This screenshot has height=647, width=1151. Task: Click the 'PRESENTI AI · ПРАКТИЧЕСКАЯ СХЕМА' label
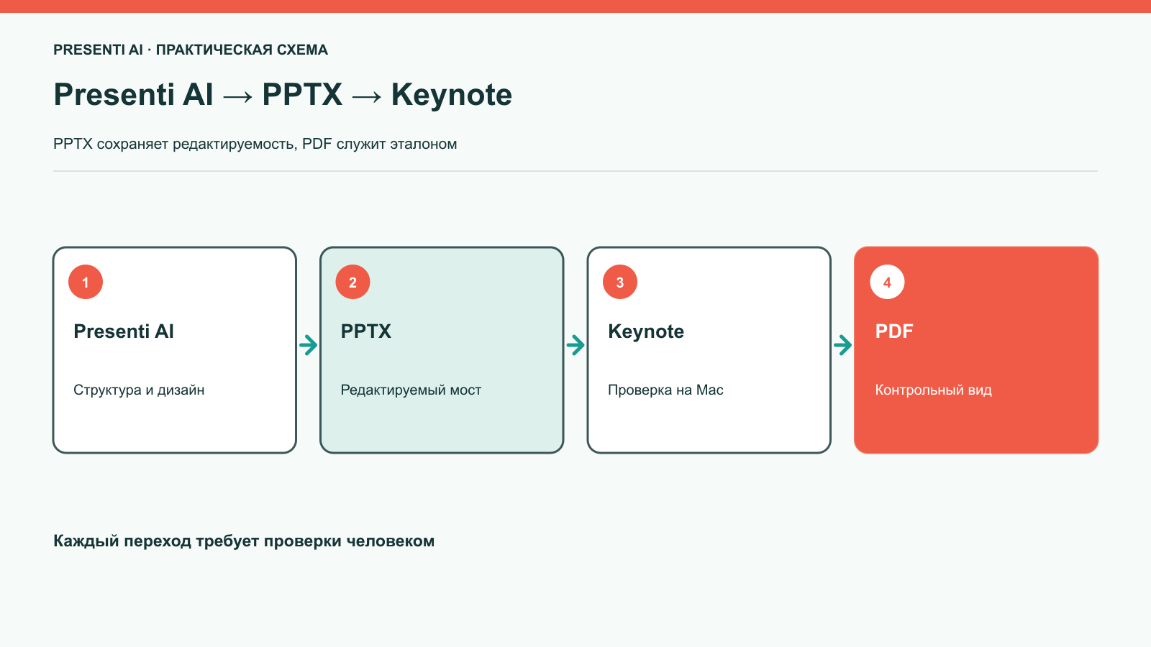[191, 50]
